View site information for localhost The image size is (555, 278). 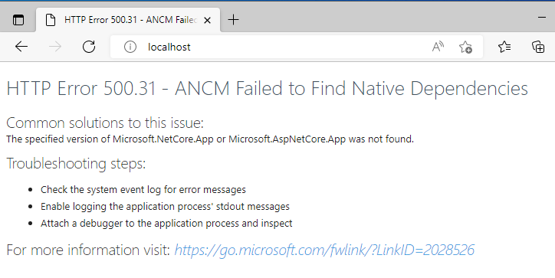pyautogui.click(x=130, y=47)
